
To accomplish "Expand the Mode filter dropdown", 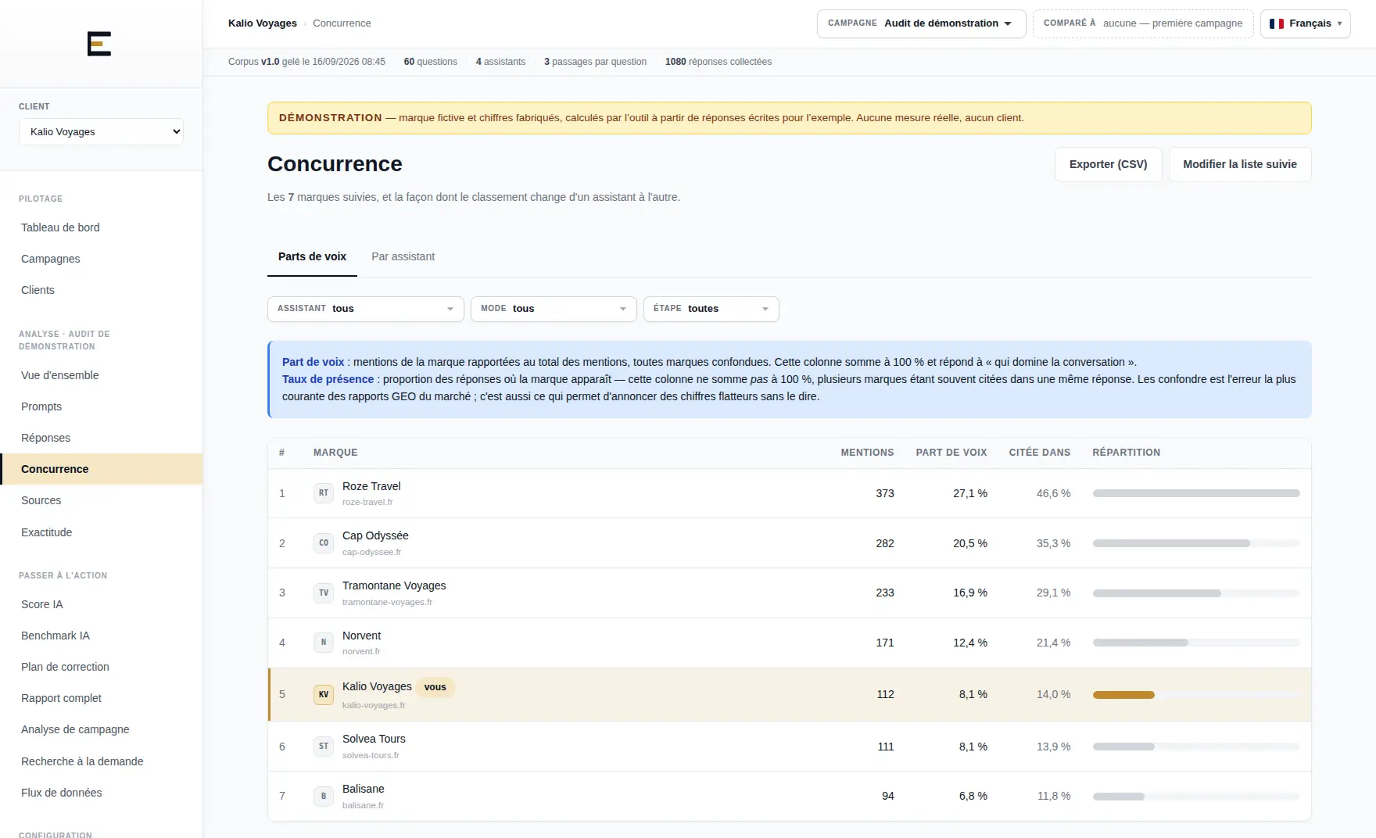I will (554, 309).
